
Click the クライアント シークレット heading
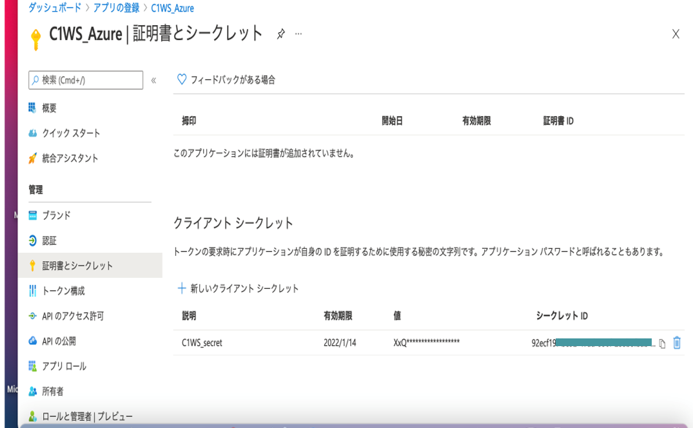pos(233,223)
